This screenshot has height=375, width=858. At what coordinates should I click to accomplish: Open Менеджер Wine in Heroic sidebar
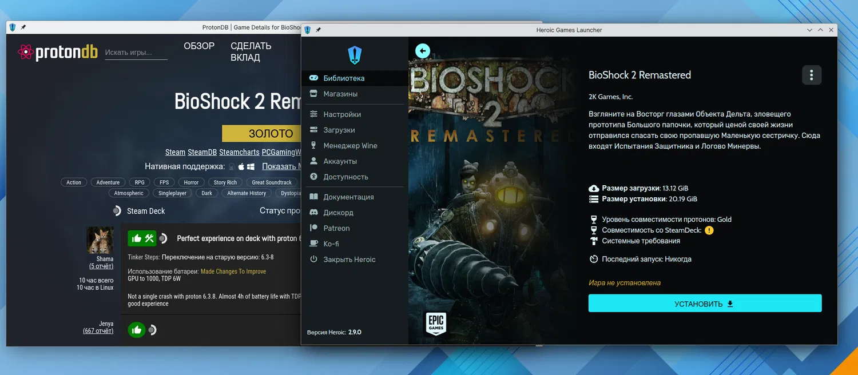click(355, 146)
